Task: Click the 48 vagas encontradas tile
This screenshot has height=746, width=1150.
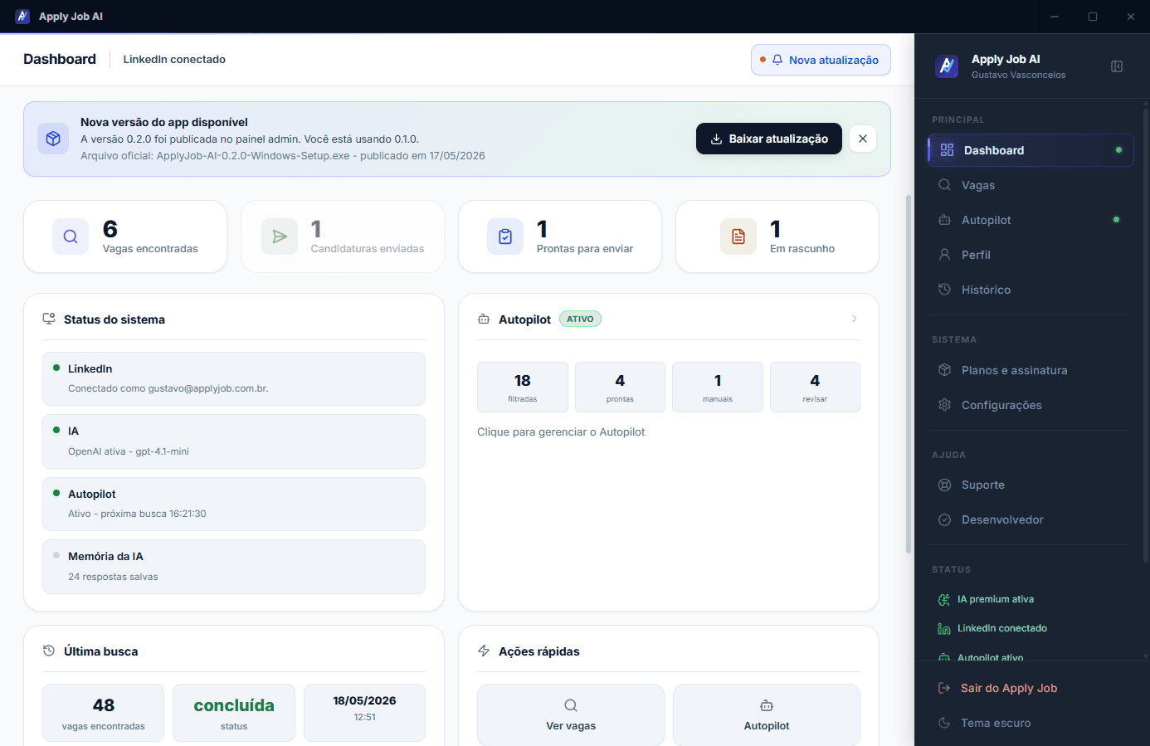Action: tap(104, 713)
